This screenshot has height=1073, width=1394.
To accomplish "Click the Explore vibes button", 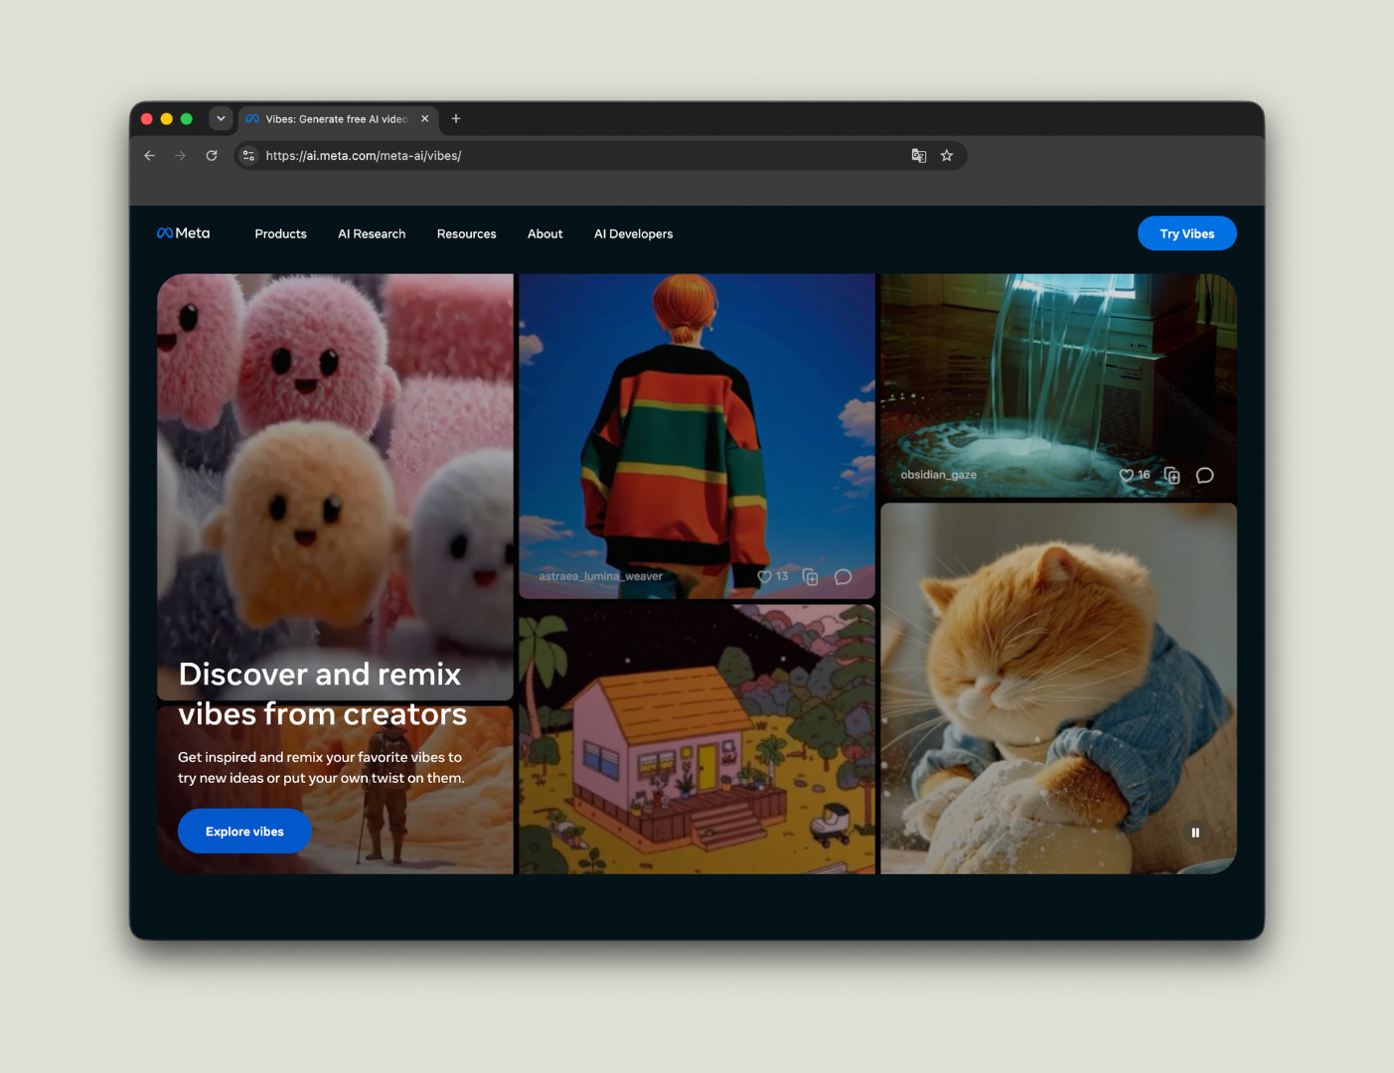I will pos(244,832).
